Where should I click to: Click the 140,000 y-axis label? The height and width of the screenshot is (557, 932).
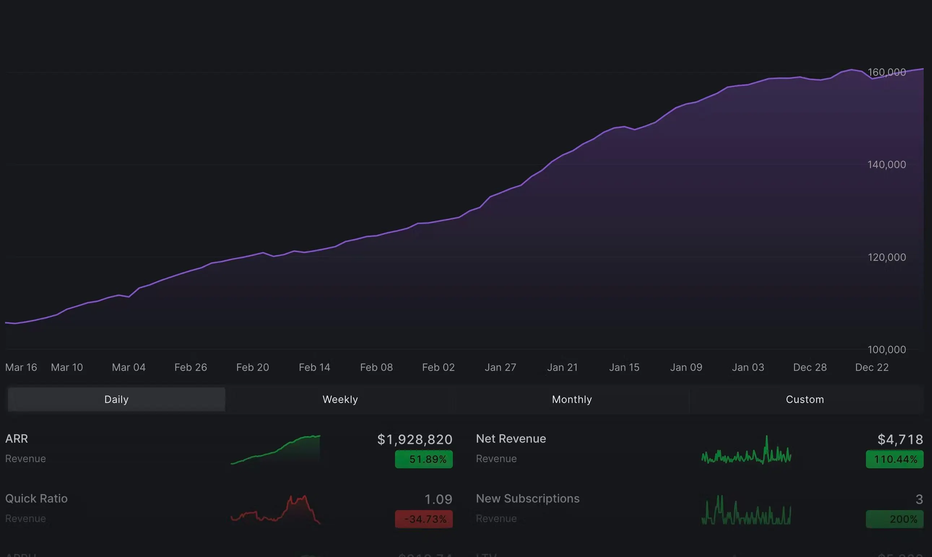(887, 165)
